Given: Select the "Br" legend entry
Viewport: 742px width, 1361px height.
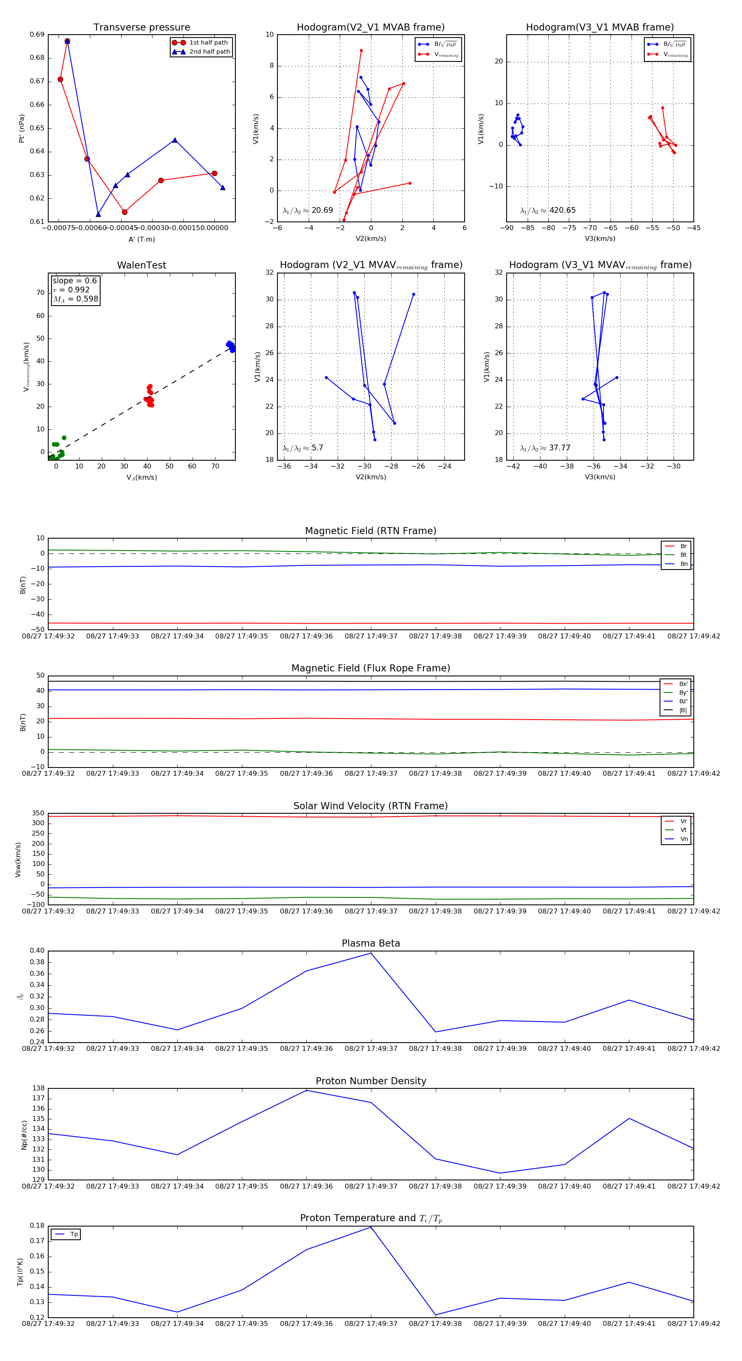Looking at the screenshot, I should [x=676, y=546].
